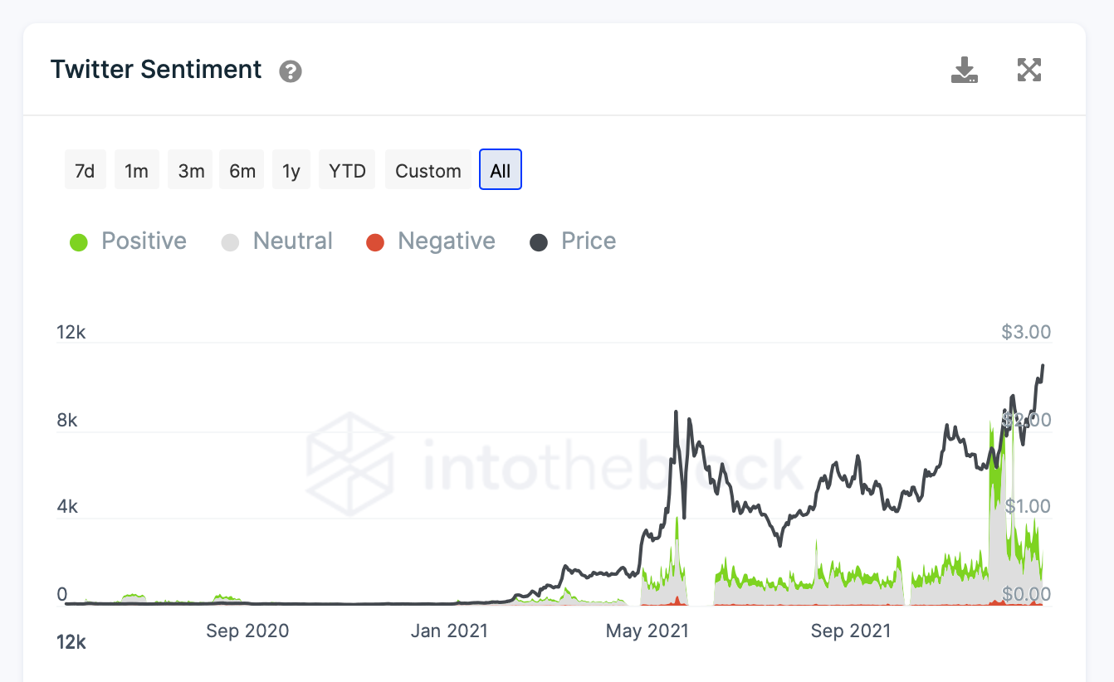Expand the chart to fullscreen

tap(1029, 71)
